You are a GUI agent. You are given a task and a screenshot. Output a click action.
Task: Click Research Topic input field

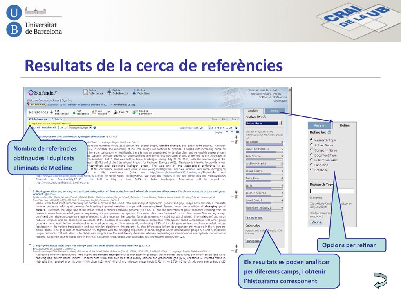[332, 191]
